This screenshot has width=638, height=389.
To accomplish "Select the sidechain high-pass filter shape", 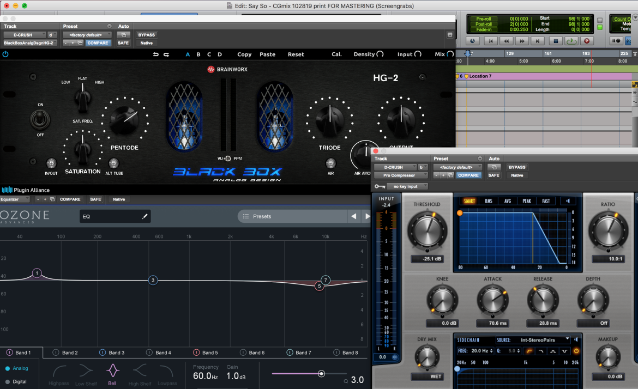I will 529,351.
